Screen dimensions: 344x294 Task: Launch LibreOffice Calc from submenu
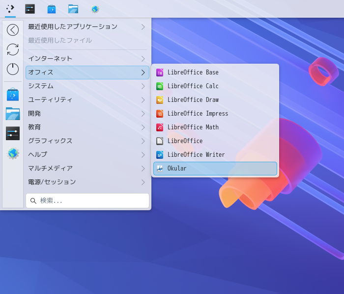pyautogui.click(x=215, y=86)
